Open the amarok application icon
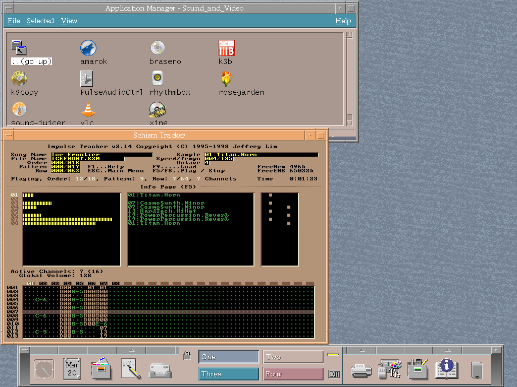The height and width of the screenshot is (387, 517). 88,48
